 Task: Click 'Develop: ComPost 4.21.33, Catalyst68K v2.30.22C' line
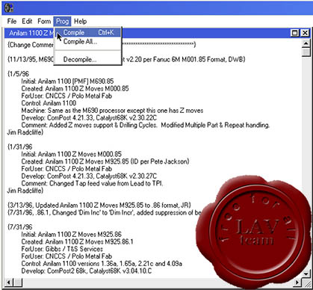coord(89,117)
